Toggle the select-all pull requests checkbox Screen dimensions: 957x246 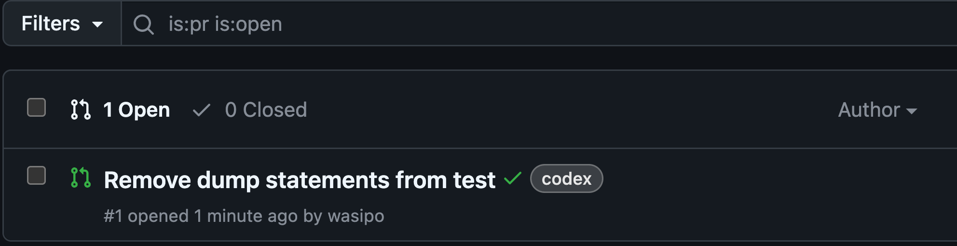pos(37,108)
